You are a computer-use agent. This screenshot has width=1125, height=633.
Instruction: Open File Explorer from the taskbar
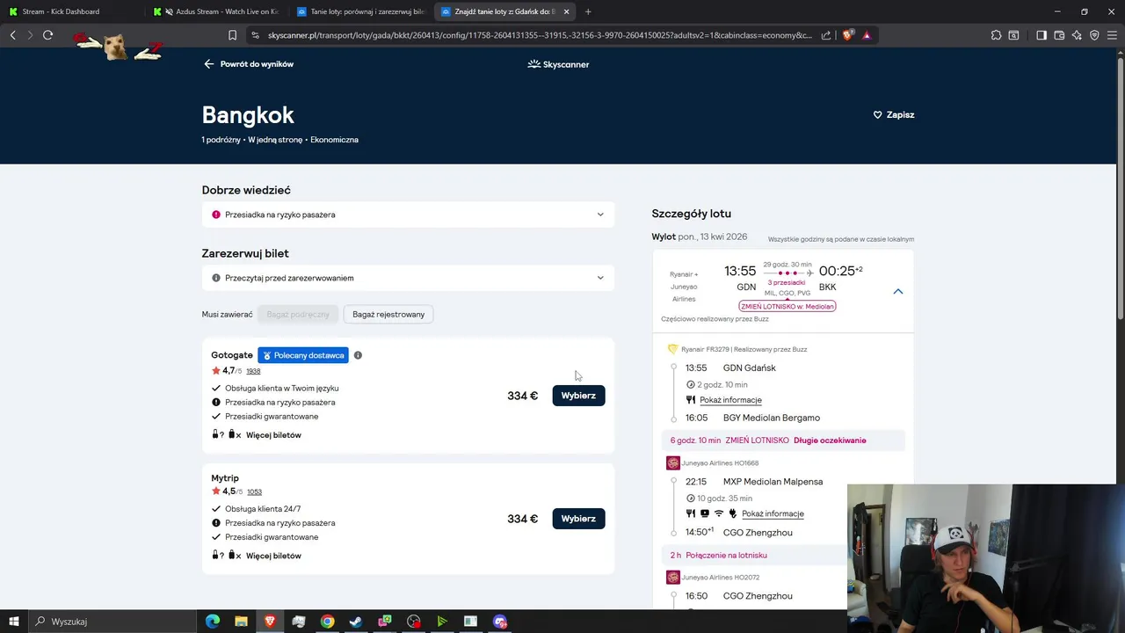point(241,622)
